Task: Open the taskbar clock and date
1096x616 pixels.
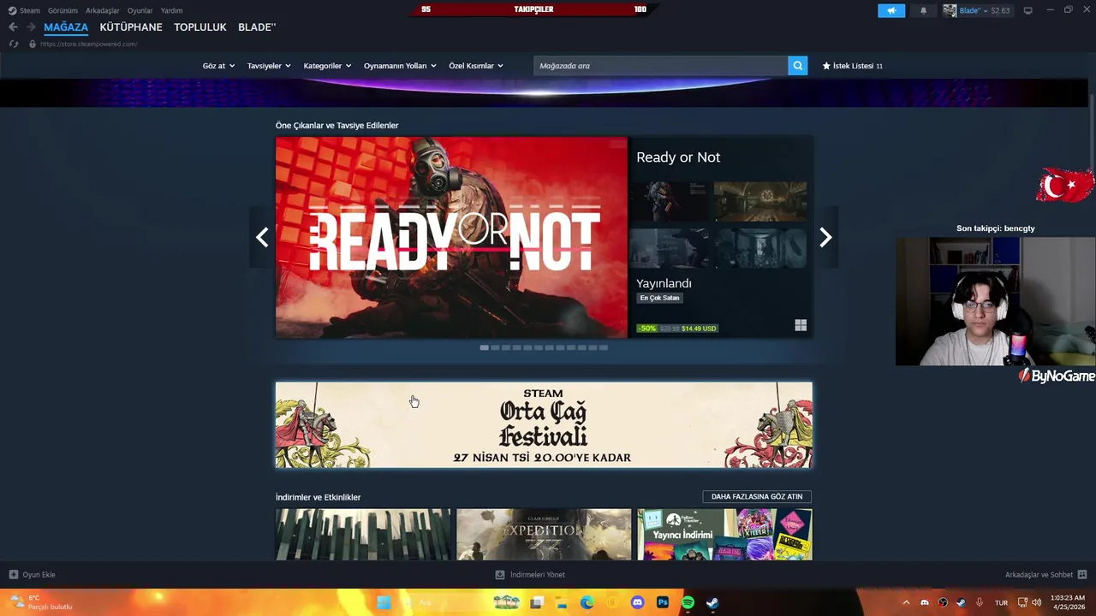Action: coord(1068,602)
